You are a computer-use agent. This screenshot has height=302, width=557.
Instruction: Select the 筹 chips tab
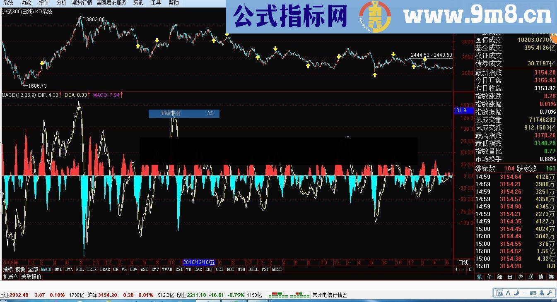coord(552,277)
